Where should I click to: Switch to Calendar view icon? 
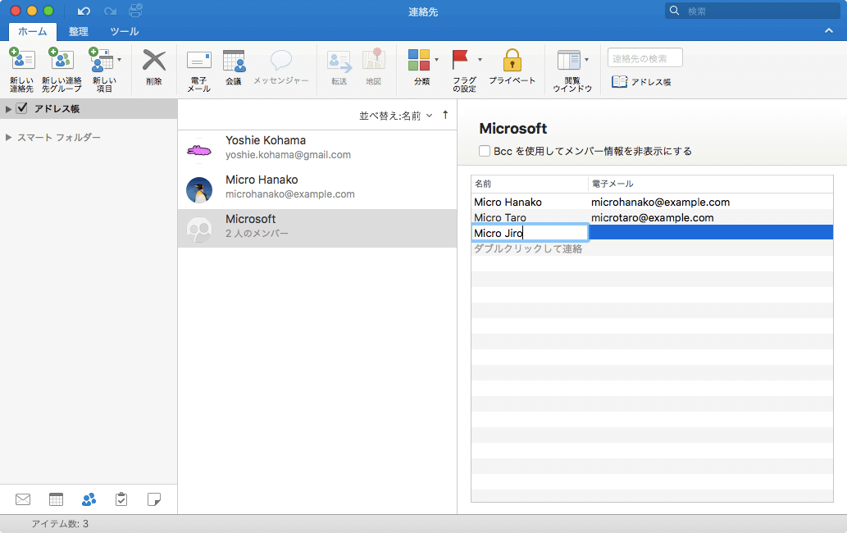pyautogui.click(x=57, y=499)
